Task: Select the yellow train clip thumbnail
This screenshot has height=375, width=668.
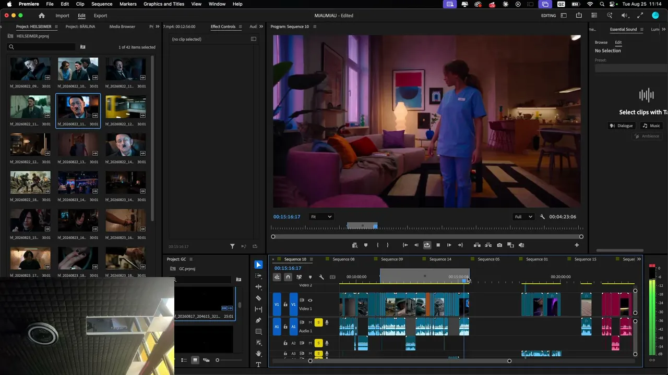Action: (x=126, y=107)
